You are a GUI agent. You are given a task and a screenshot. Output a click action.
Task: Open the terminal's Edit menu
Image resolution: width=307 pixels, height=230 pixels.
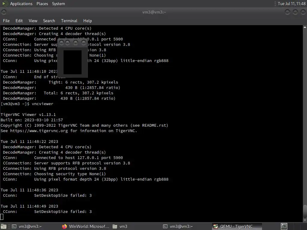point(19,21)
